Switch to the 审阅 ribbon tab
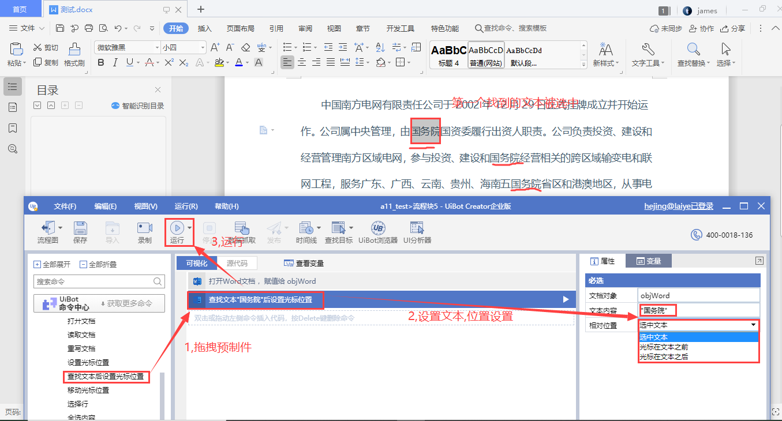 (x=305, y=28)
